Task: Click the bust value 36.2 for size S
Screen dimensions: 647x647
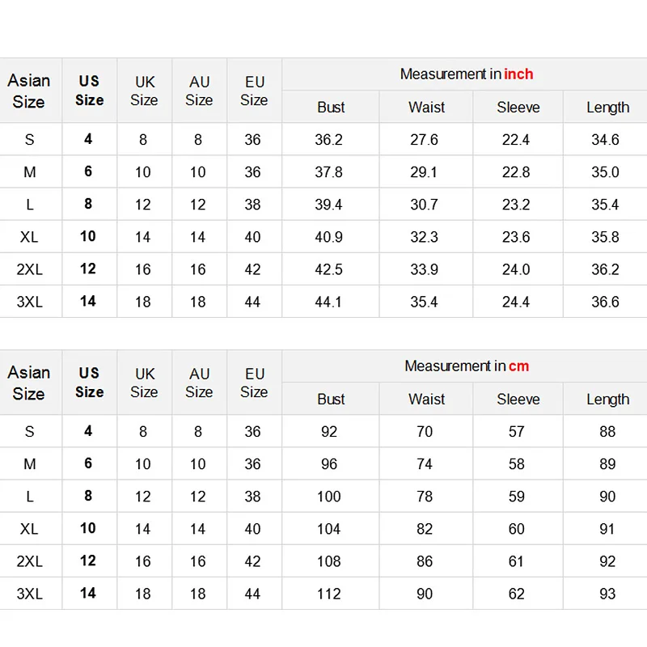Action: pyautogui.click(x=328, y=140)
